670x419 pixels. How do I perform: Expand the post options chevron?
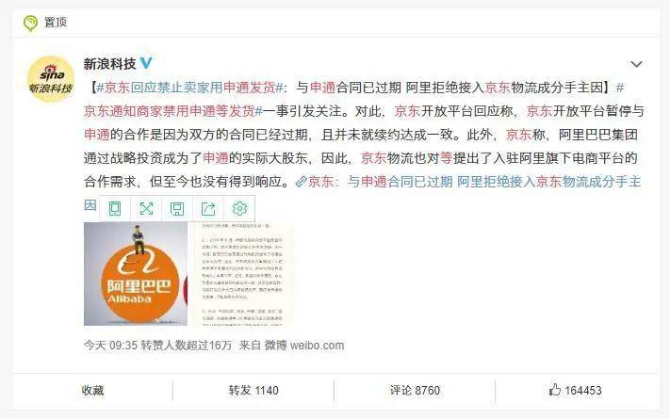[x=636, y=64]
